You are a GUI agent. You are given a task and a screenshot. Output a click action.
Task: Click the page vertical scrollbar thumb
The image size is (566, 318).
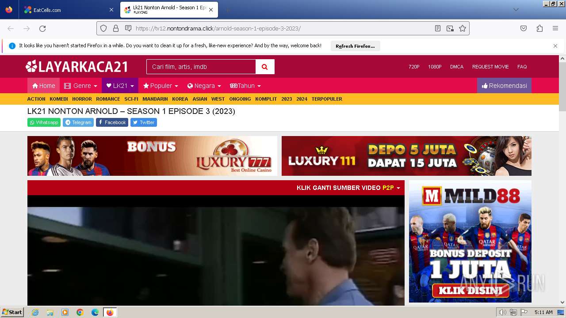point(562,87)
